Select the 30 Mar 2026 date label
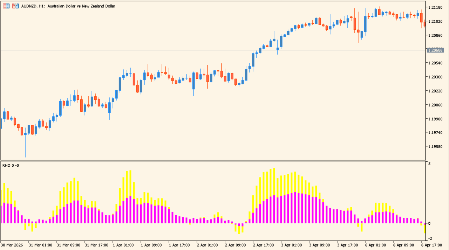Image resolution: width=449 pixels, height=250 pixels. [12, 245]
